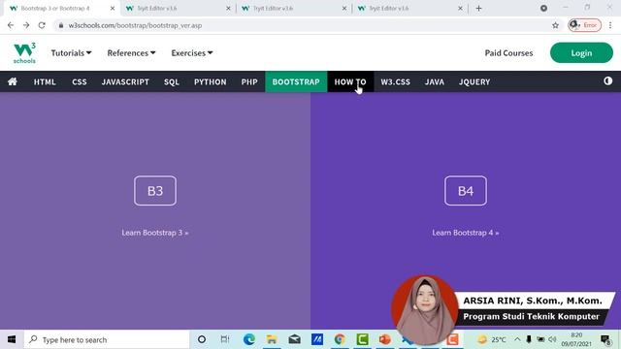Viewport: 621px width, 349px height.
Task: Click the B3 box
Action: 155,191
